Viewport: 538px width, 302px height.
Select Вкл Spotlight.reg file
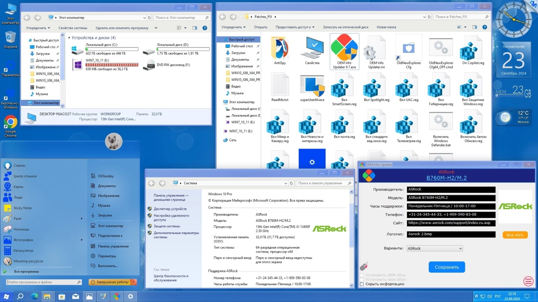[x=377, y=88]
